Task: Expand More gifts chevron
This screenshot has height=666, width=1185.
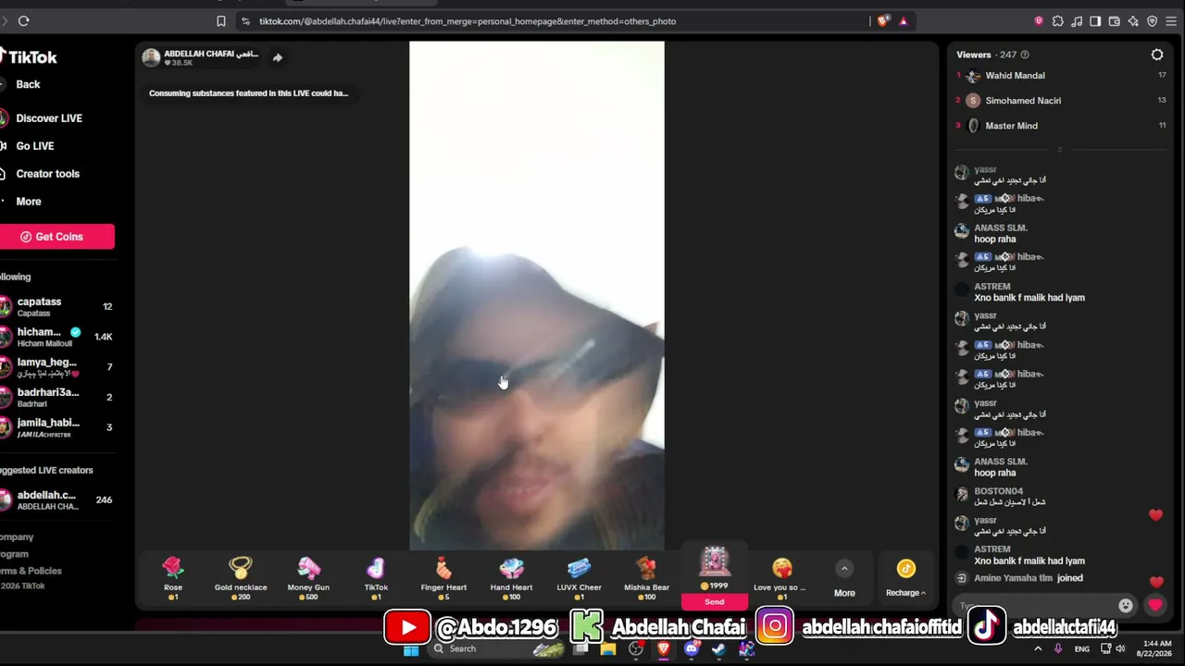Action: click(844, 568)
